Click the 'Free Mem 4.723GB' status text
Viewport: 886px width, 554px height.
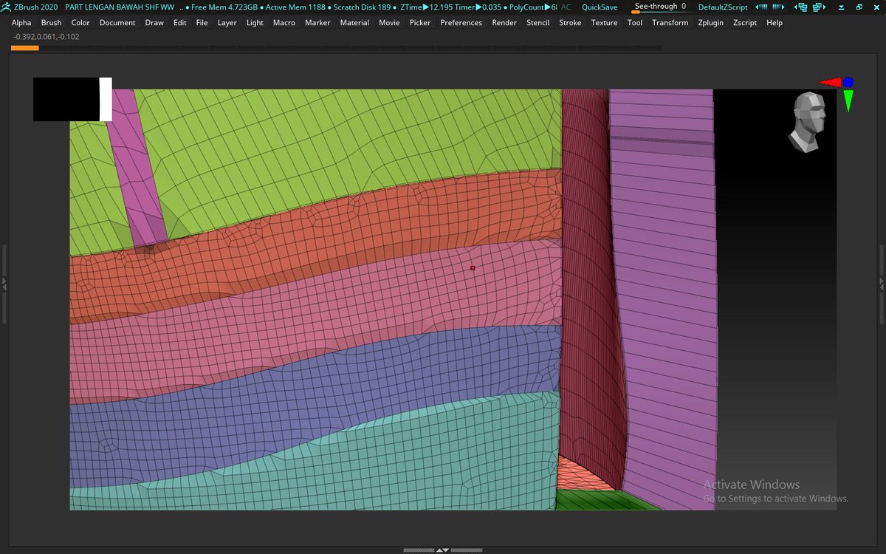pos(224,7)
